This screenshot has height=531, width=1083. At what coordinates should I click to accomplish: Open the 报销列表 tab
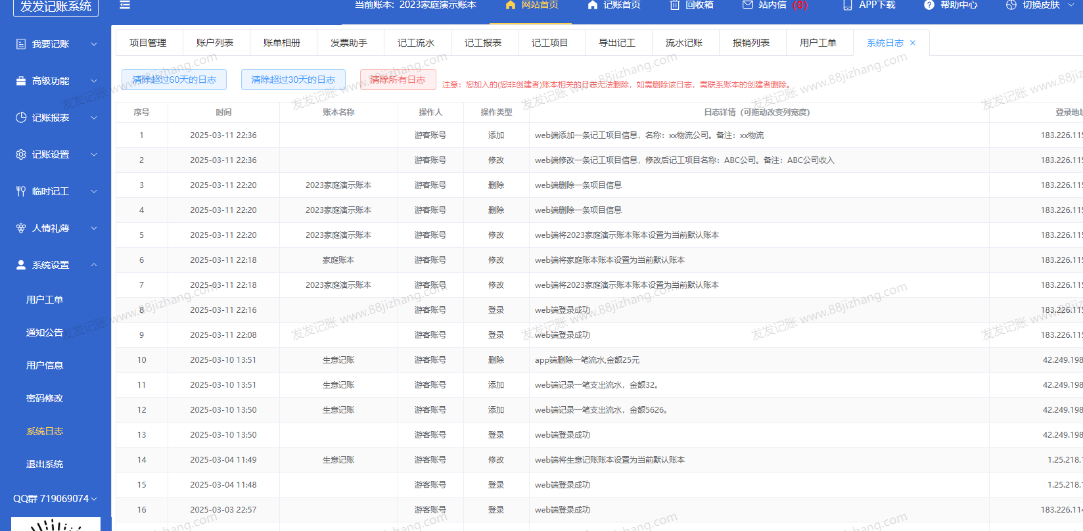(751, 43)
